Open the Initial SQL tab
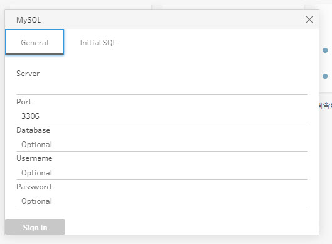Screen dimensions: 332x244 98,43
